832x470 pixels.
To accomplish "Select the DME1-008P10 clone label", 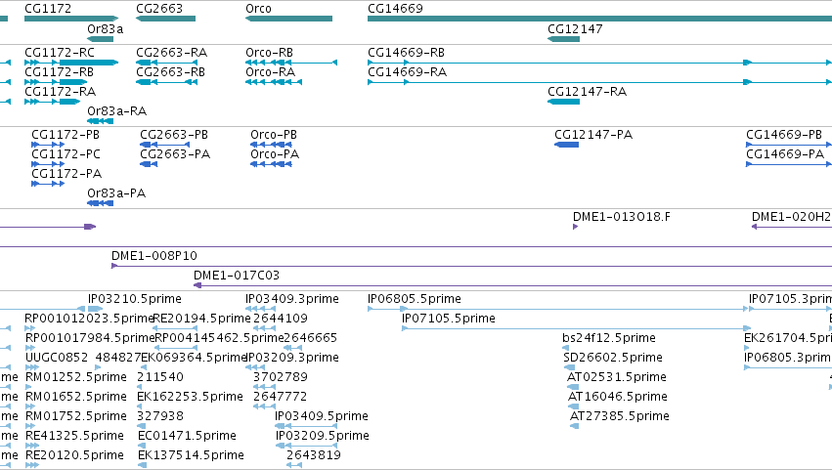I will (153, 256).
